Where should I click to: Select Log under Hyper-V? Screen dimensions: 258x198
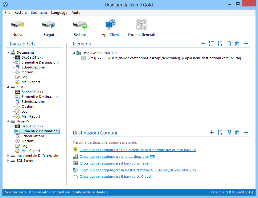pyautogui.click(x=24, y=146)
